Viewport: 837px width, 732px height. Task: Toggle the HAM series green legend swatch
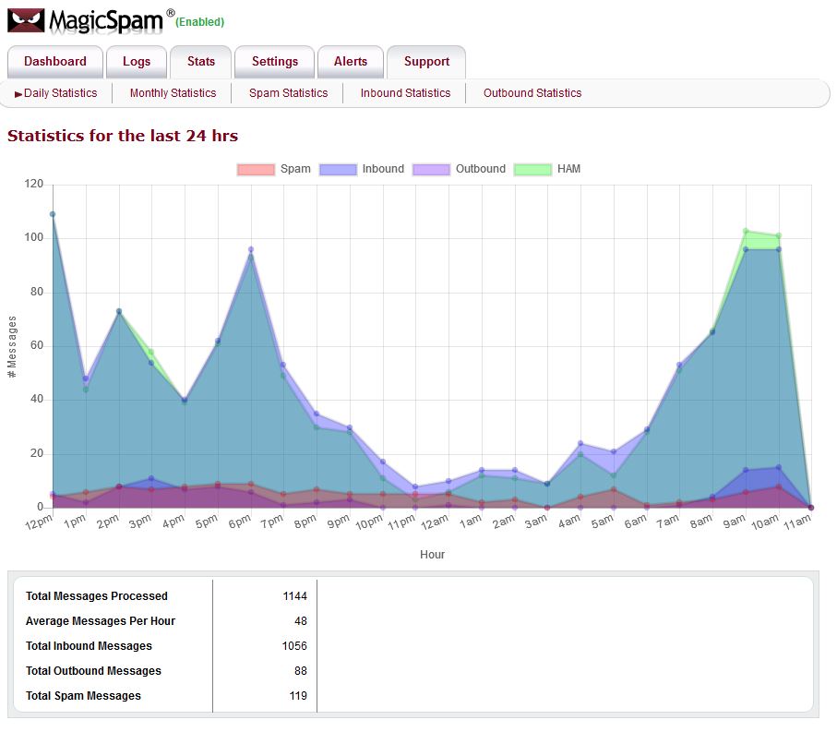(x=532, y=169)
